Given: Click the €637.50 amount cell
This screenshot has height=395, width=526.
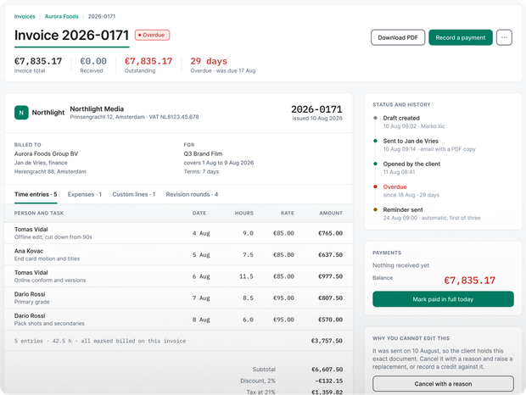Looking at the screenshot, I should click(330, 255).
